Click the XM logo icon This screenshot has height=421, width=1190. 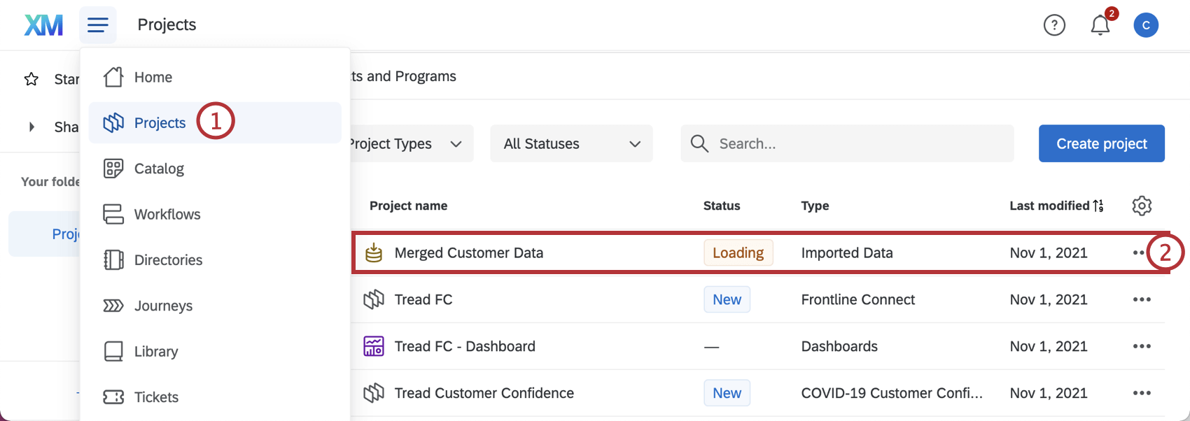click(x=43, y=25)
